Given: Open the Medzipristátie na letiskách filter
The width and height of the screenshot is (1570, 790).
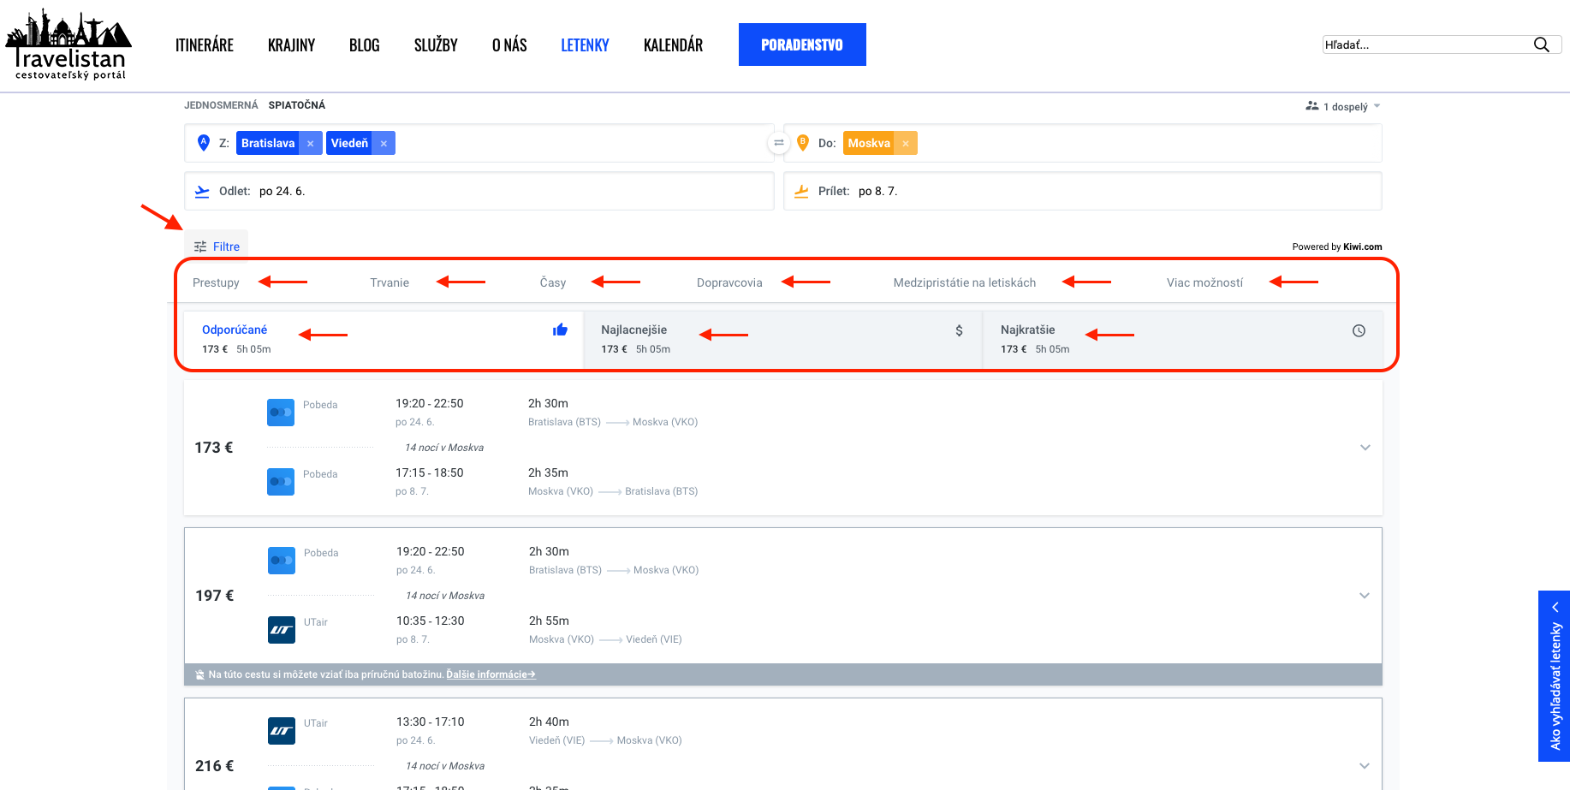Looking at the screenshot, I should tap(965, 283).
